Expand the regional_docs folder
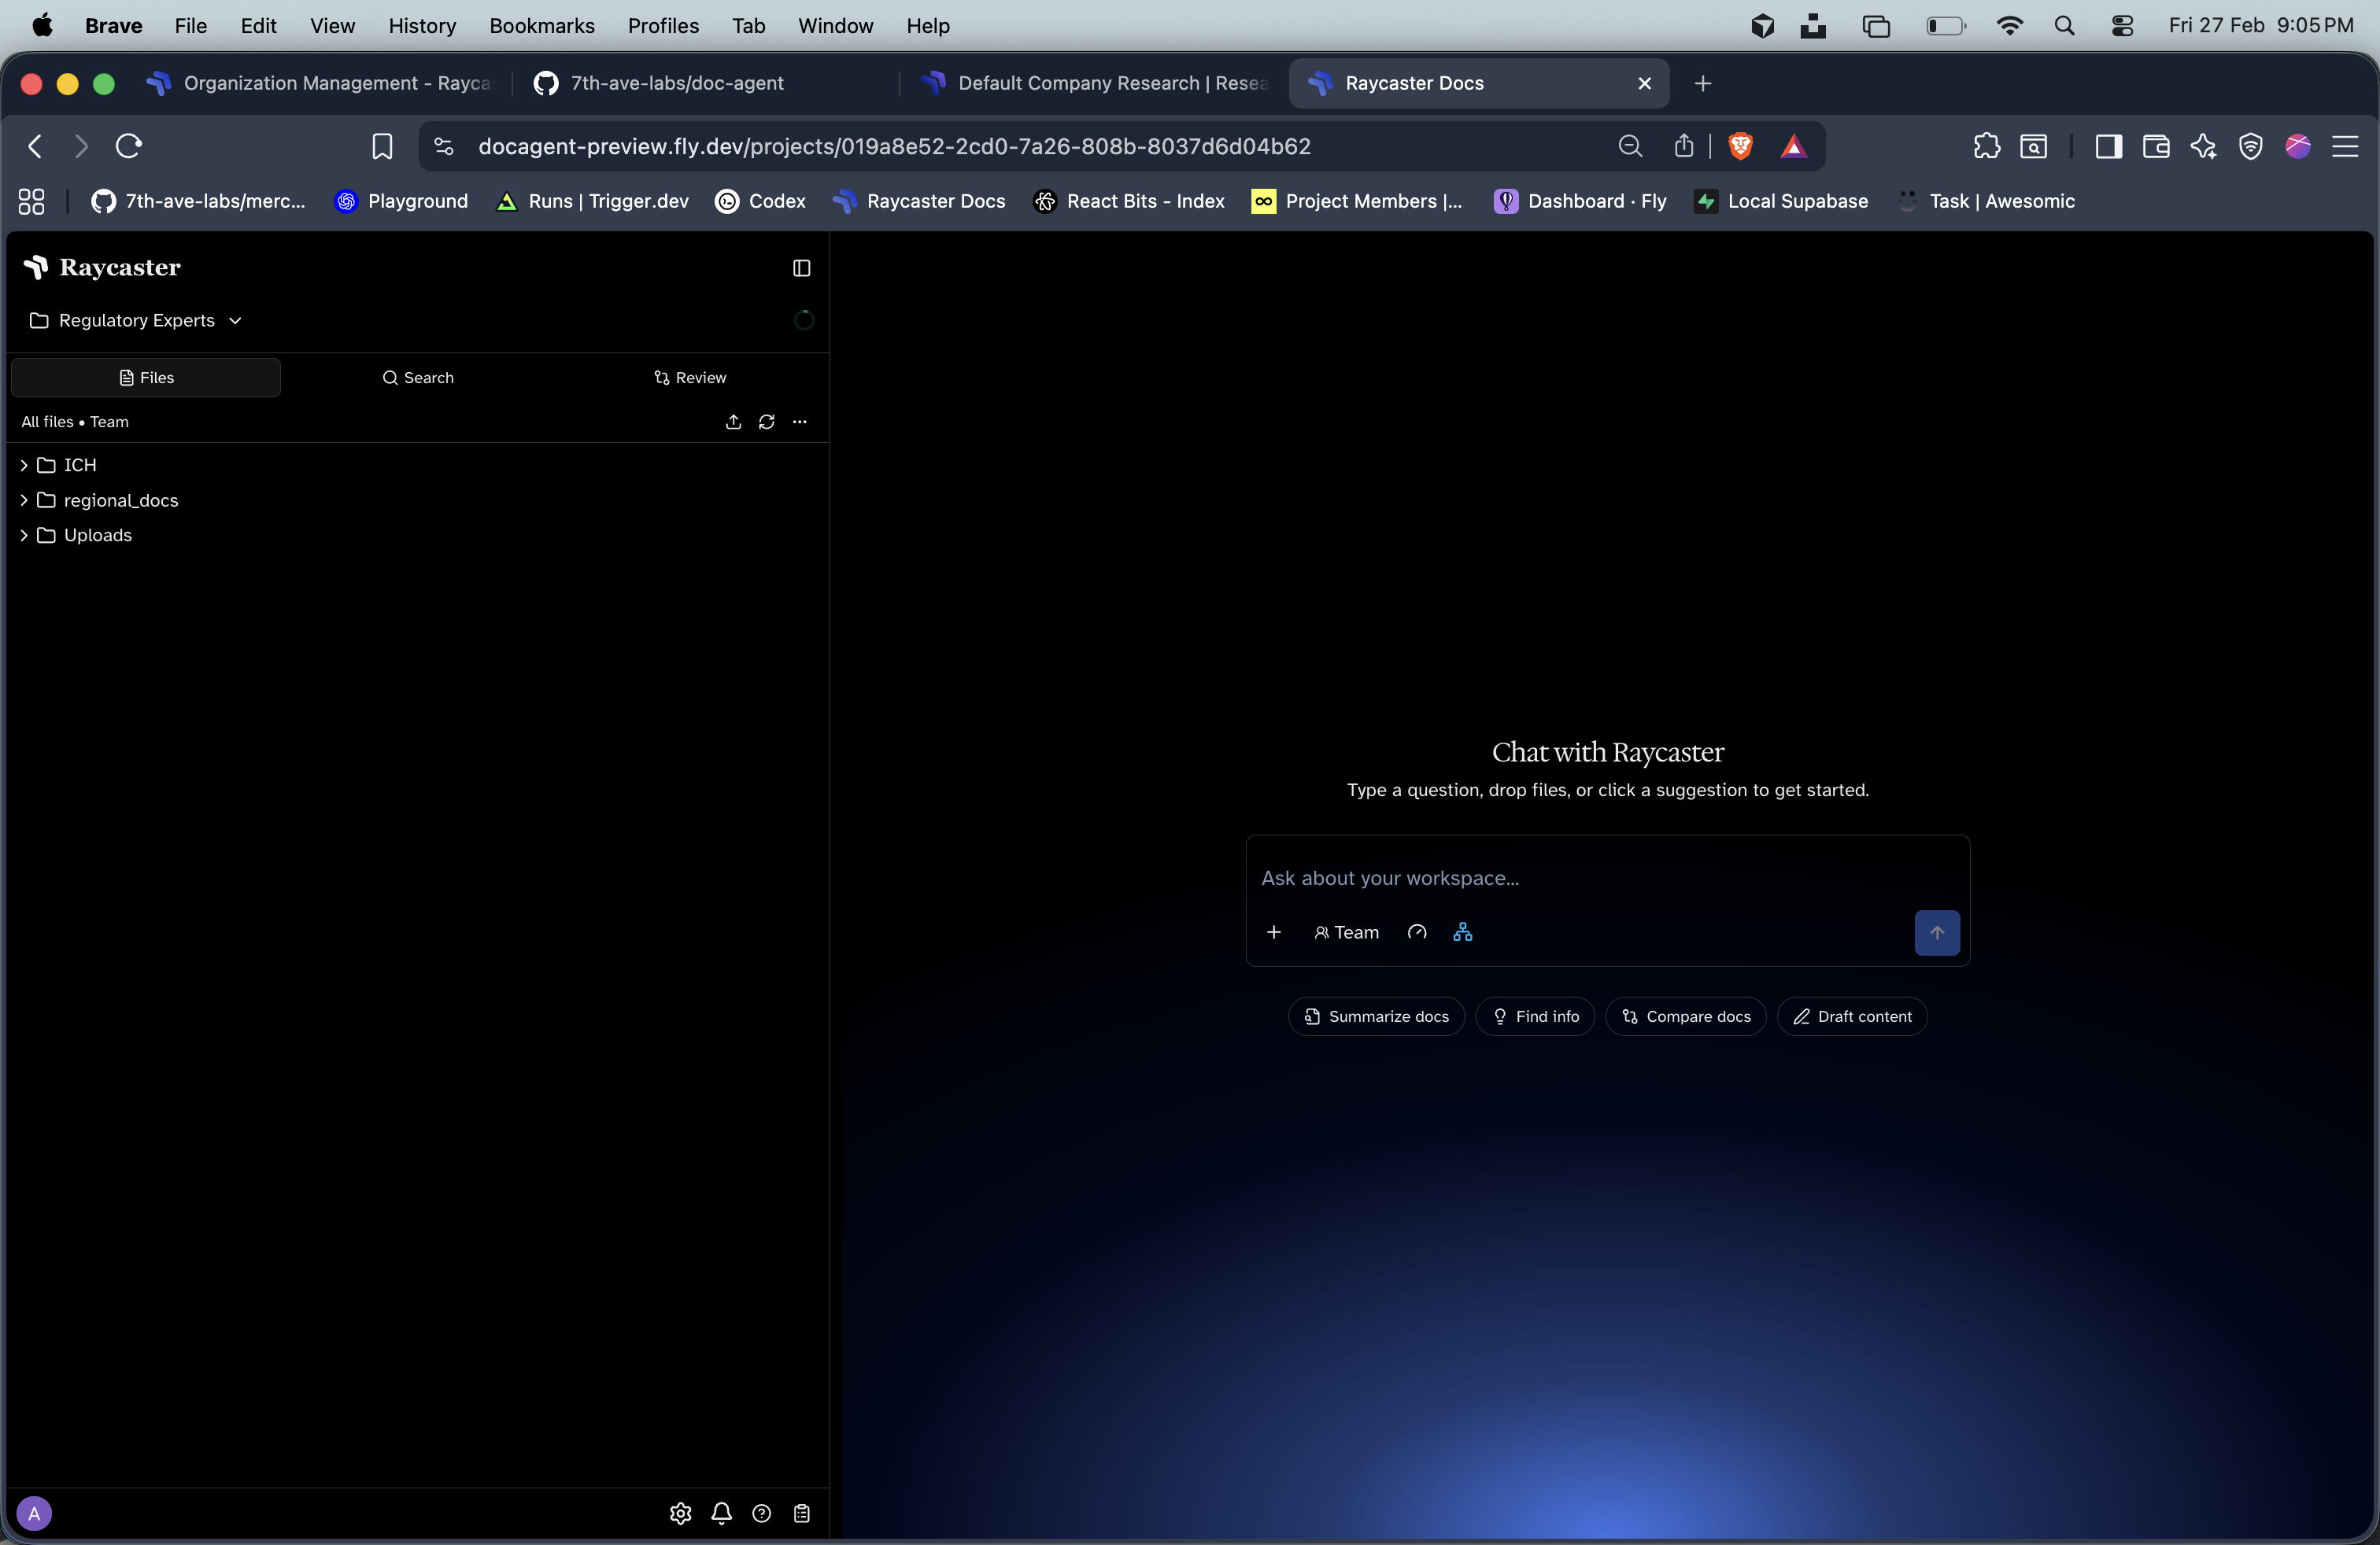2380x1545 pixels. coord(24,500)
